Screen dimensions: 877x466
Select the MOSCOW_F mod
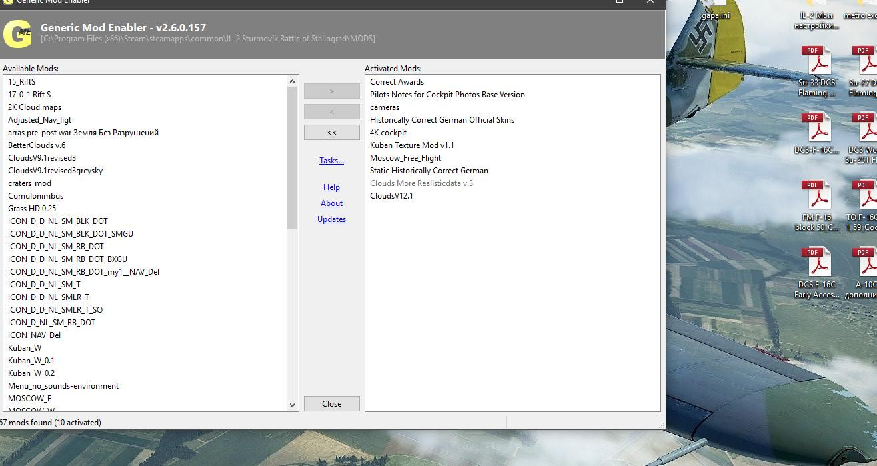29,399
